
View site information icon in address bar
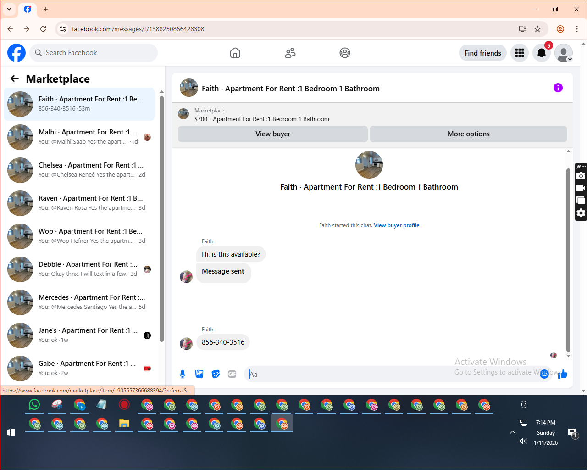pyautogui.click(x=63, y=29)
